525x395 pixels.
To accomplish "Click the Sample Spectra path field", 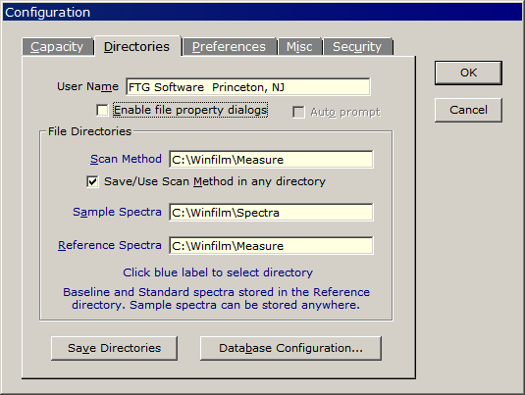I will click(x=271, y=213).
